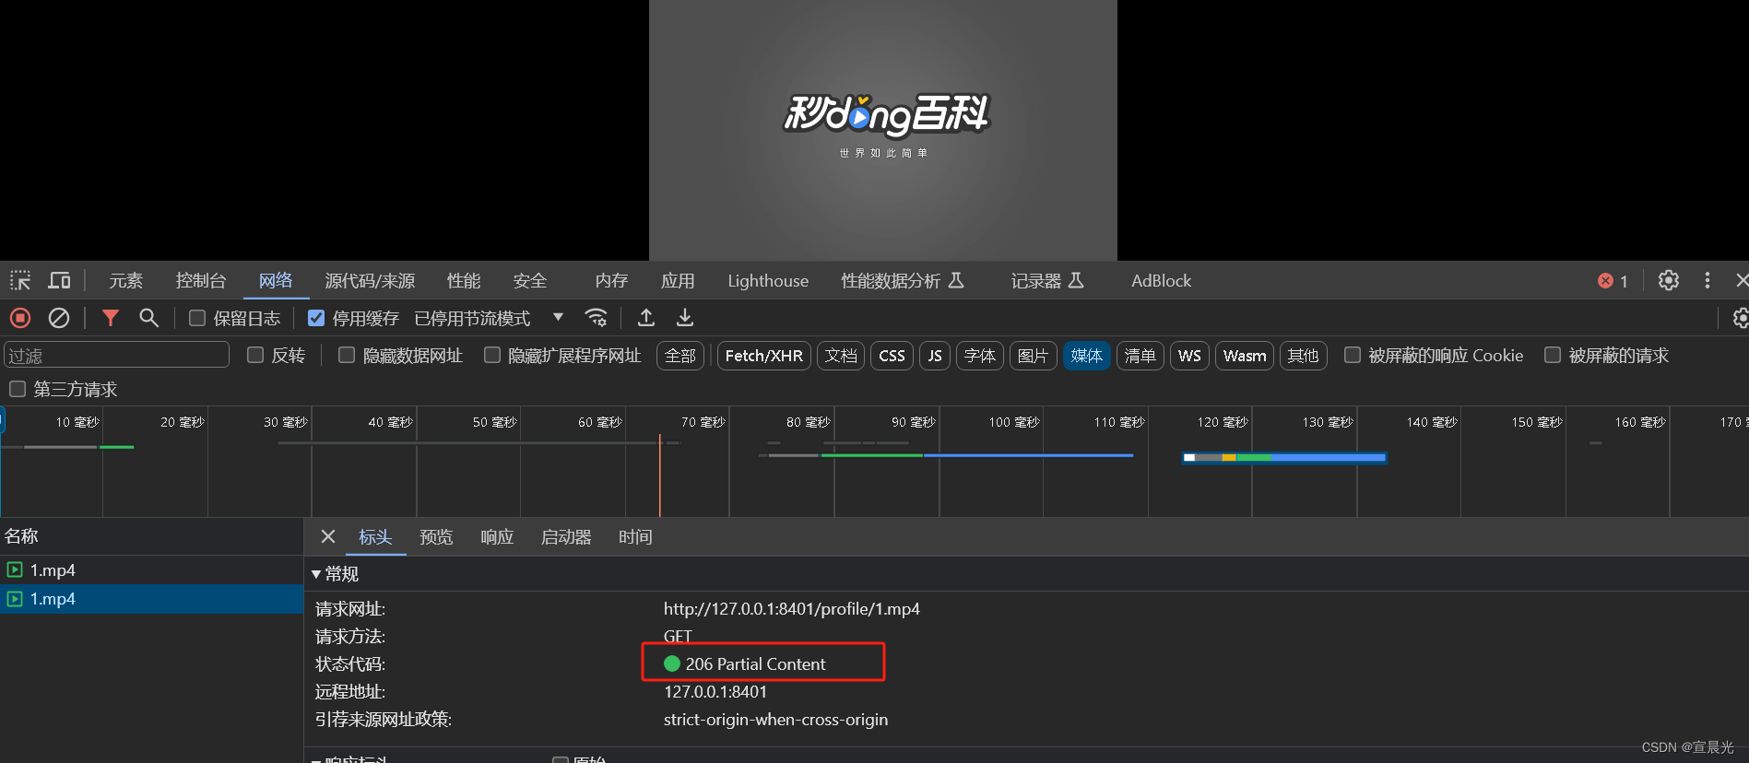Filter requests by 其他

[x=1303, y=356]
